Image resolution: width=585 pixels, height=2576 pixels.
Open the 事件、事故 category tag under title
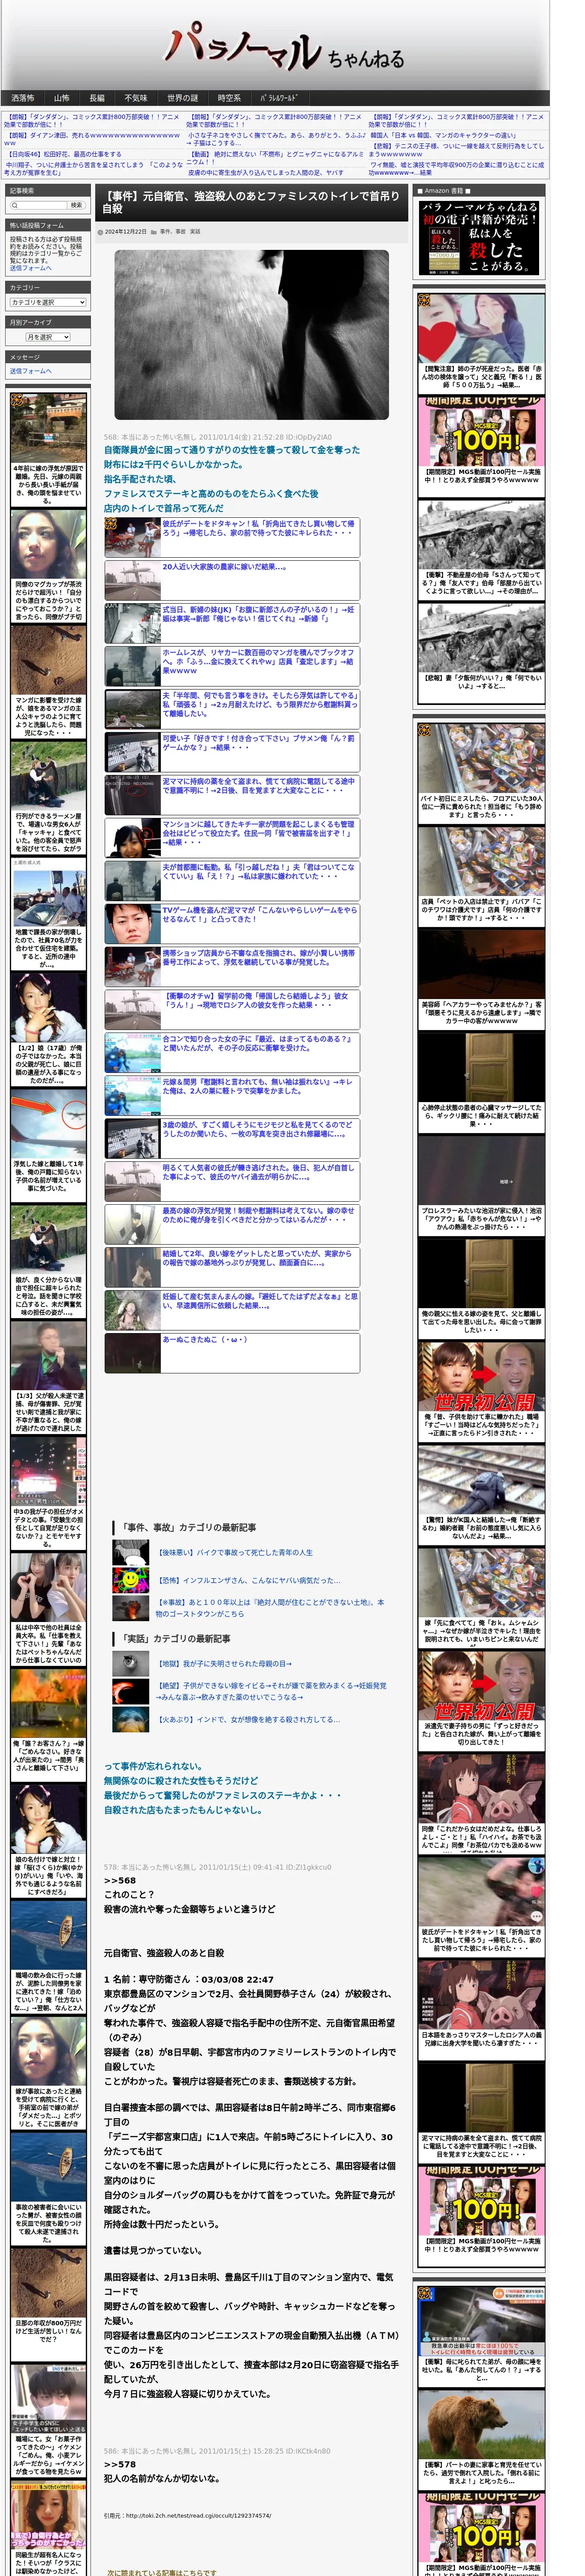pos(173,231)
